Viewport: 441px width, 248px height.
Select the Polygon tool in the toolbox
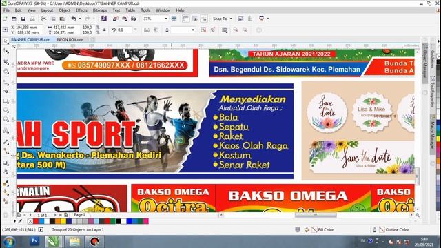tap(6, 119)
